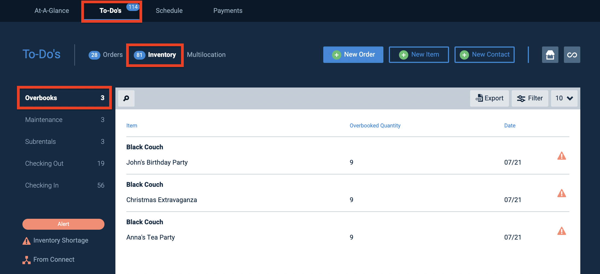Export the table as CSV

point(489,98)
